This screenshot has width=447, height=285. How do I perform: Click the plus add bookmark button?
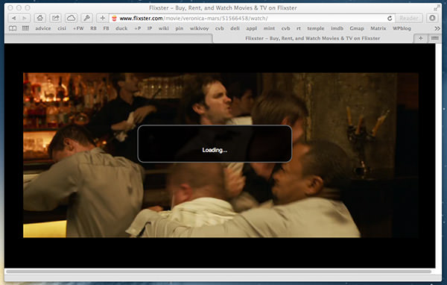pyautogui.click(x=102, y=18)
